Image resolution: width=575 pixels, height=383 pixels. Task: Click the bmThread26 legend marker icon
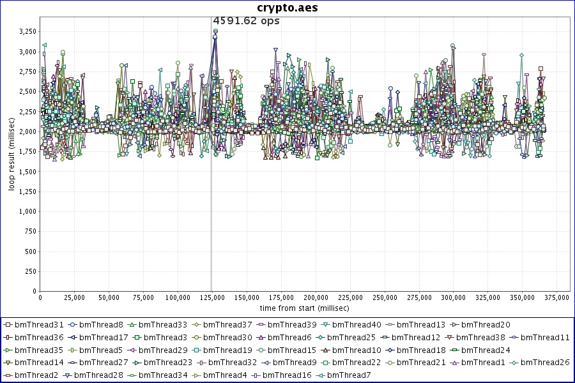coord(514,363)
